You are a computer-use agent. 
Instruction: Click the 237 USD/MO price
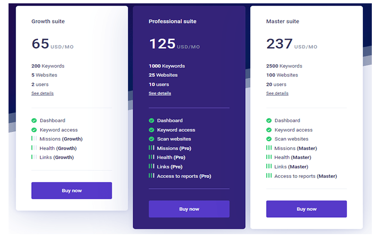pos(292,43)
